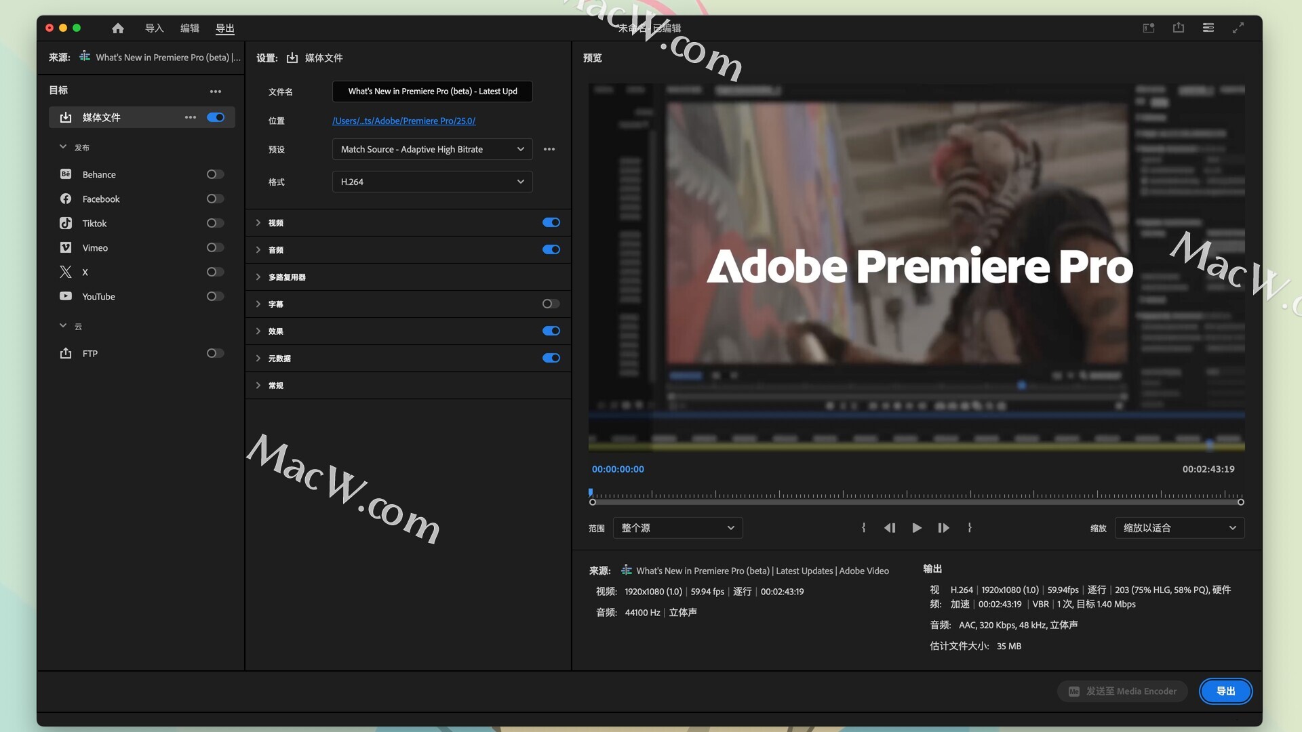The width and height of the screenshot is (1302, 732).
Task: Click the X social icon
Action: [66, 272]
